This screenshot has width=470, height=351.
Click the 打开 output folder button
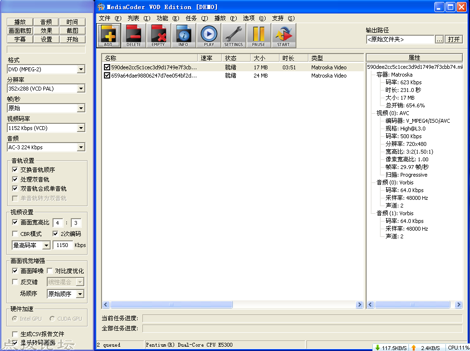(x=453, y=39)
